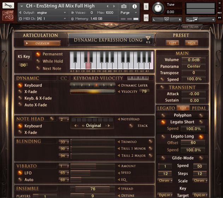Click the instrument logo thumbnail icon
The width and height of the screenshot is (223, 198).
pyautogui.click(x=8, y=16)
